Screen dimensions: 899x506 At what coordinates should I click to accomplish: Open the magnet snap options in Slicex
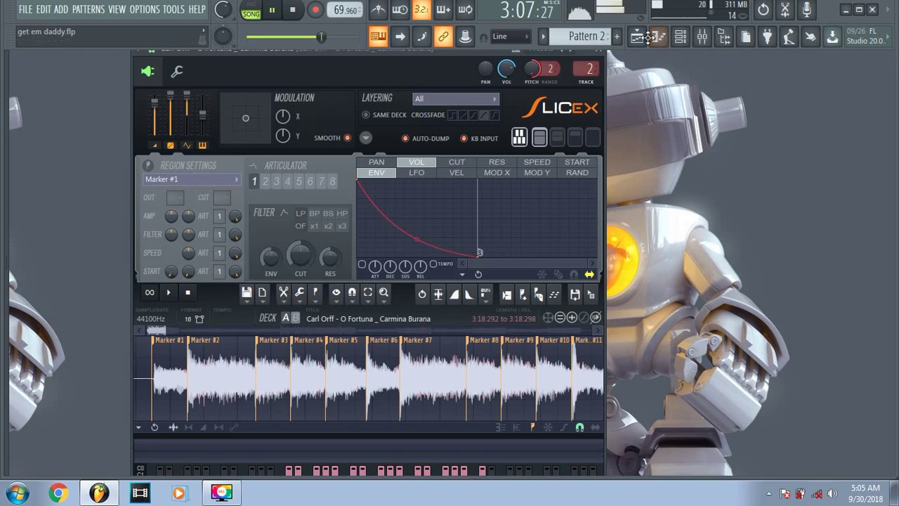[x=352, y=292]
